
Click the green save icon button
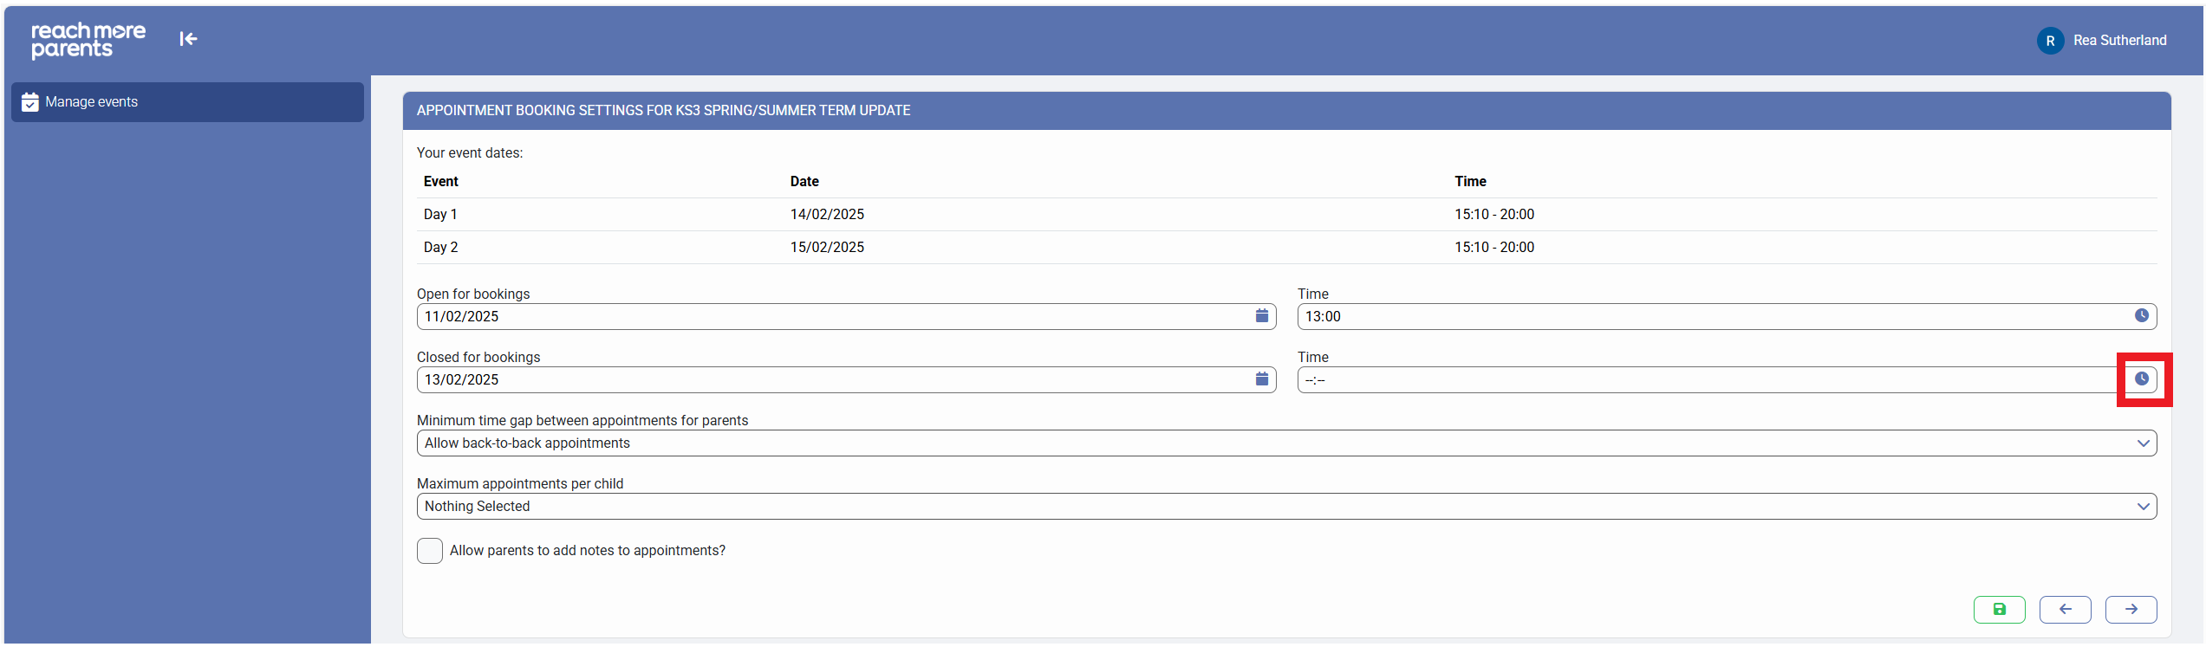[1998, 610]
